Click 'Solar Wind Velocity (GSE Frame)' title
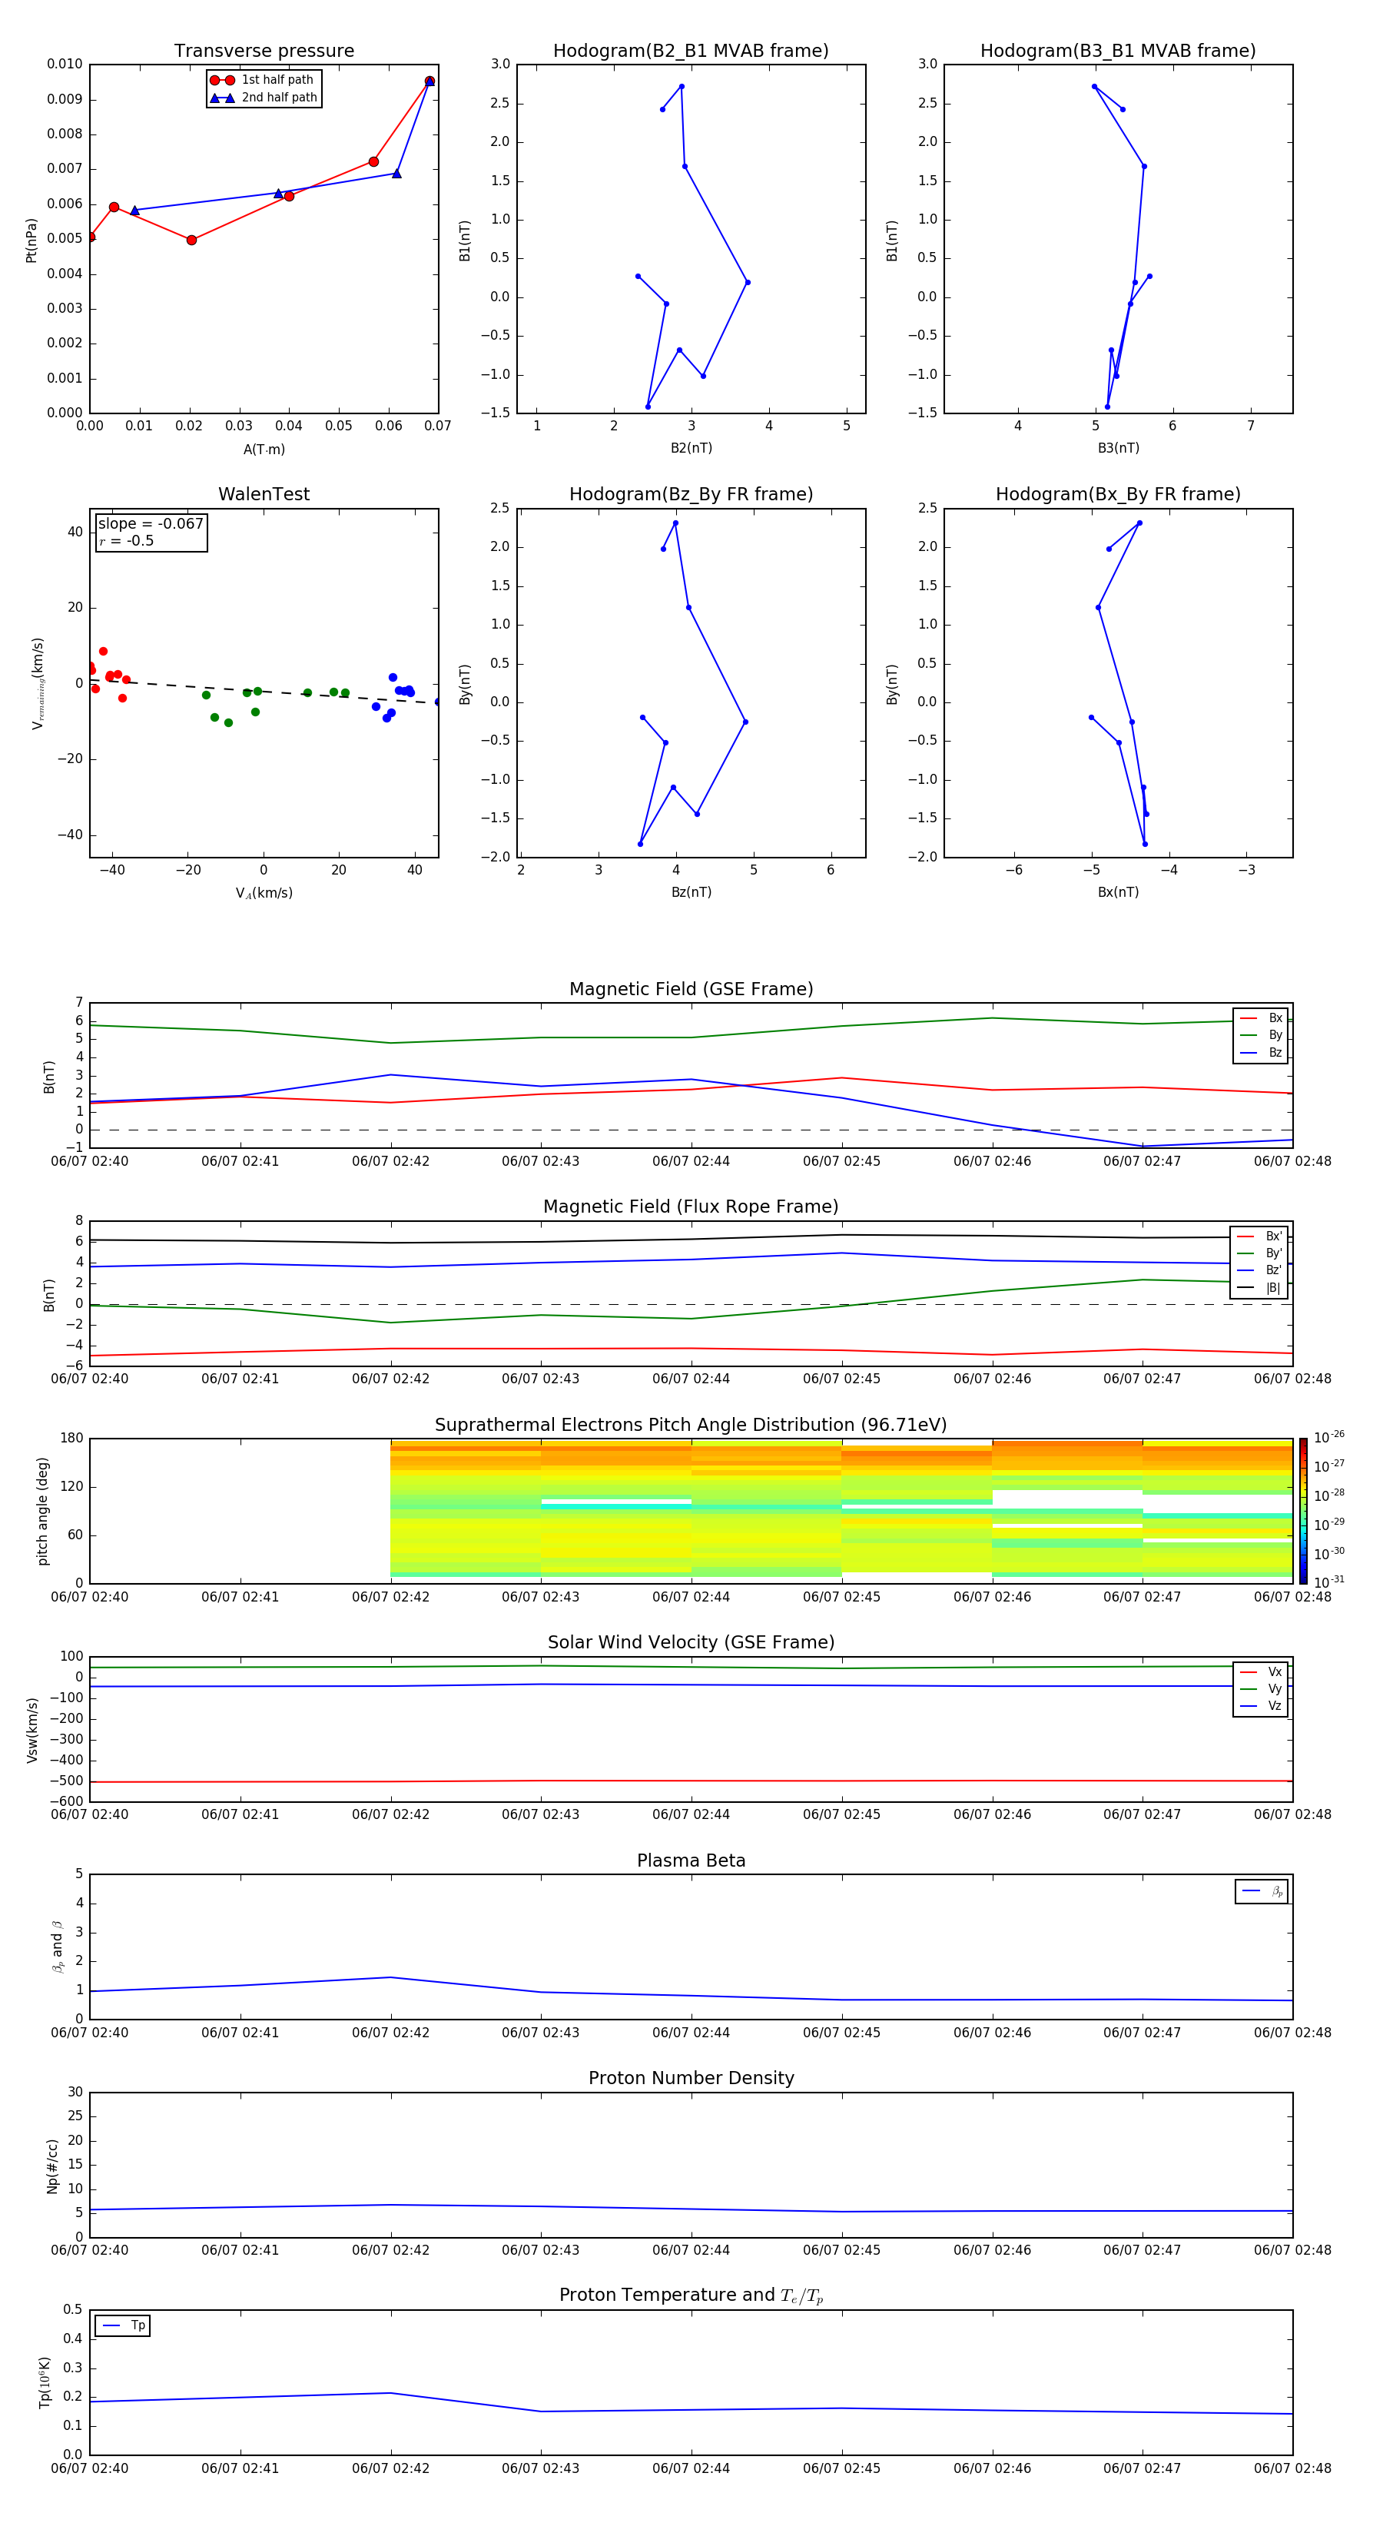 point(691,1643)
